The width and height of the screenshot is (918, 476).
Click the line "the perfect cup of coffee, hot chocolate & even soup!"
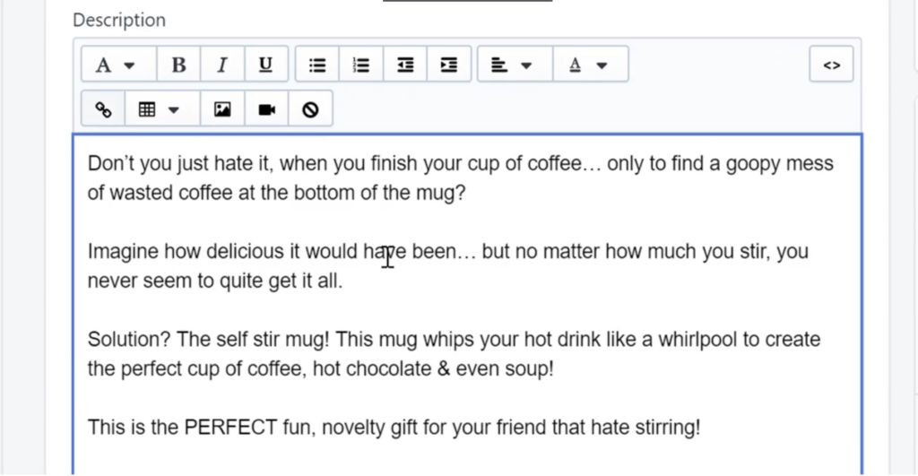pyautogui.click(x=320, y=368)
